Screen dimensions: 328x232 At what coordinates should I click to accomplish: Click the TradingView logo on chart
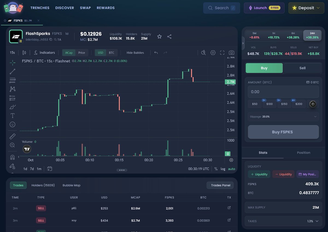point(27,149)
